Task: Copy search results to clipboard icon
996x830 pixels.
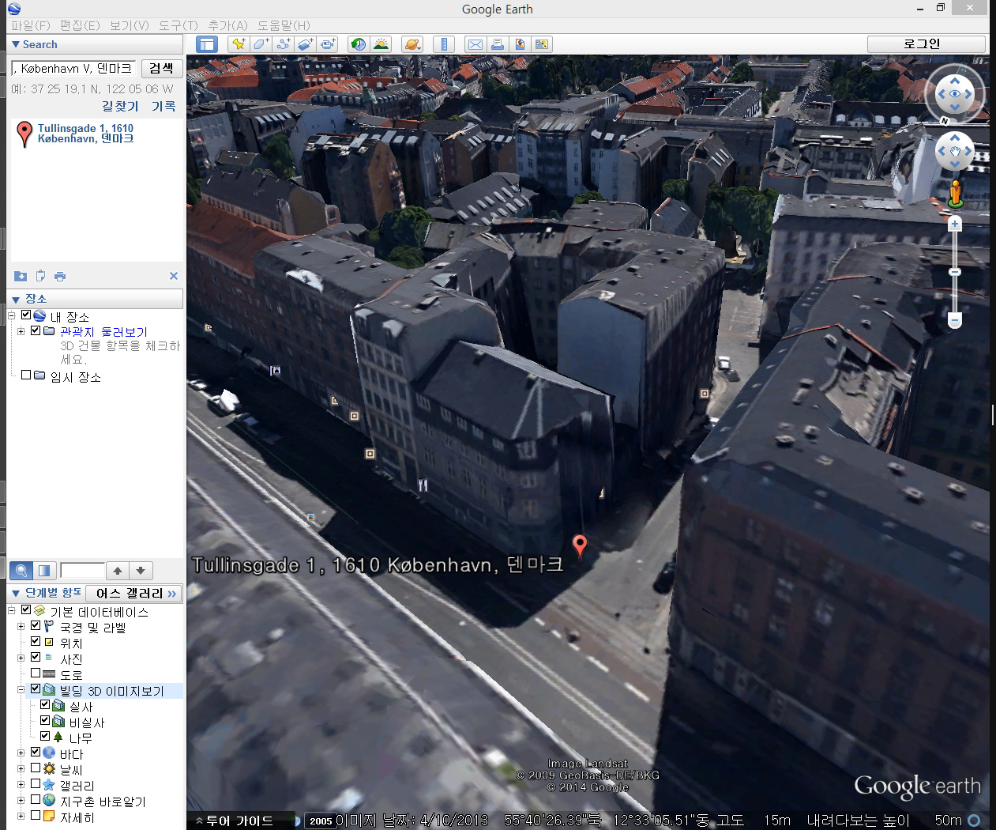Action: (40, 276)
